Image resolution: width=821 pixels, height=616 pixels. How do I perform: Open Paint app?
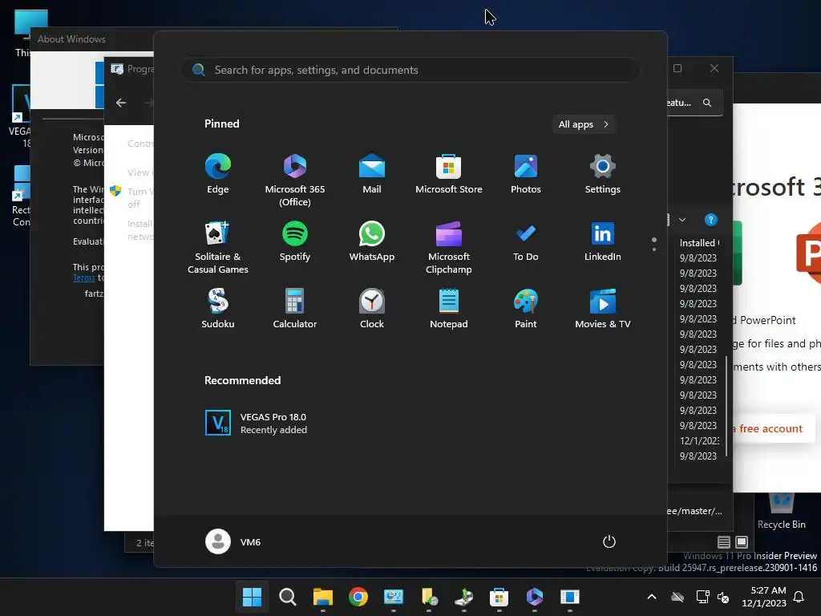[526, 309]
